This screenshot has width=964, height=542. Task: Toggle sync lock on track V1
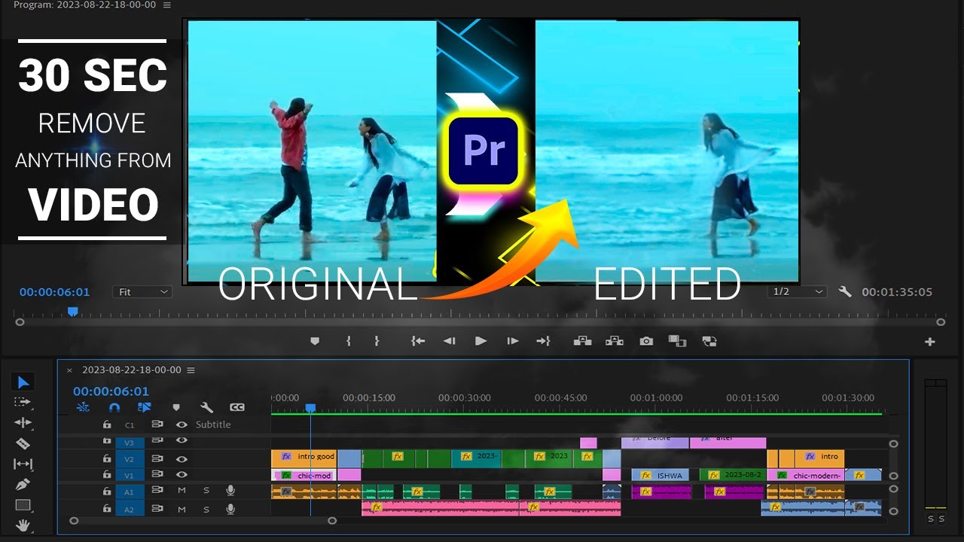tap(157, 475)
